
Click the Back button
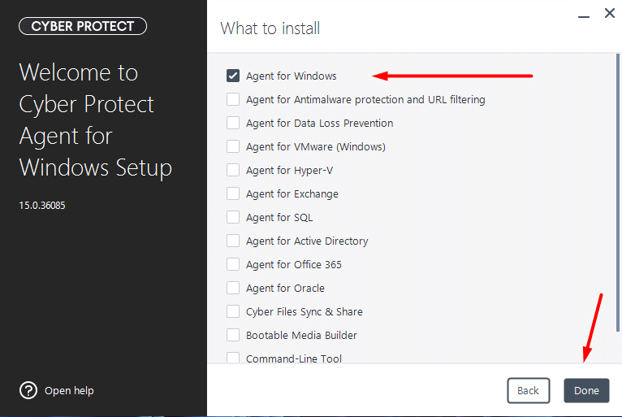coord(529,390)
